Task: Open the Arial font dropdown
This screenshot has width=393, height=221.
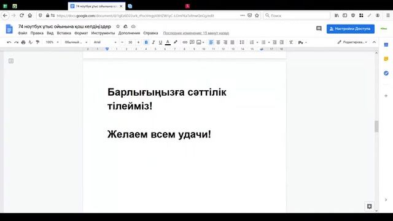Action: (x=105, y=42)
